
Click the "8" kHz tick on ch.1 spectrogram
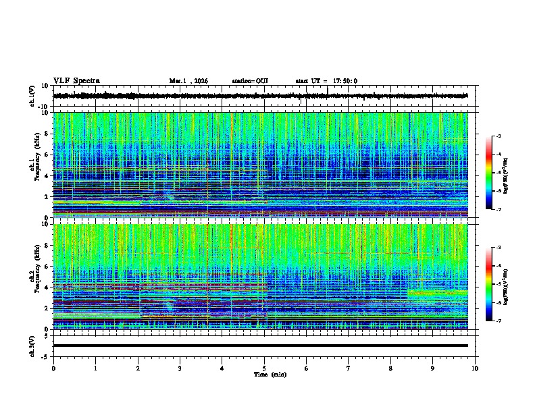[x=47, y=134]
